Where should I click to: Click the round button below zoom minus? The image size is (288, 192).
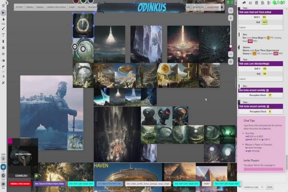[231, 62]
